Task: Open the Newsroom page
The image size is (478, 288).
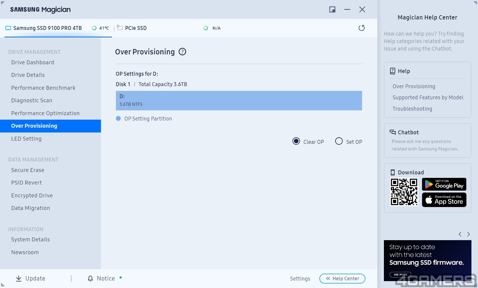Action: click(25, 252)
